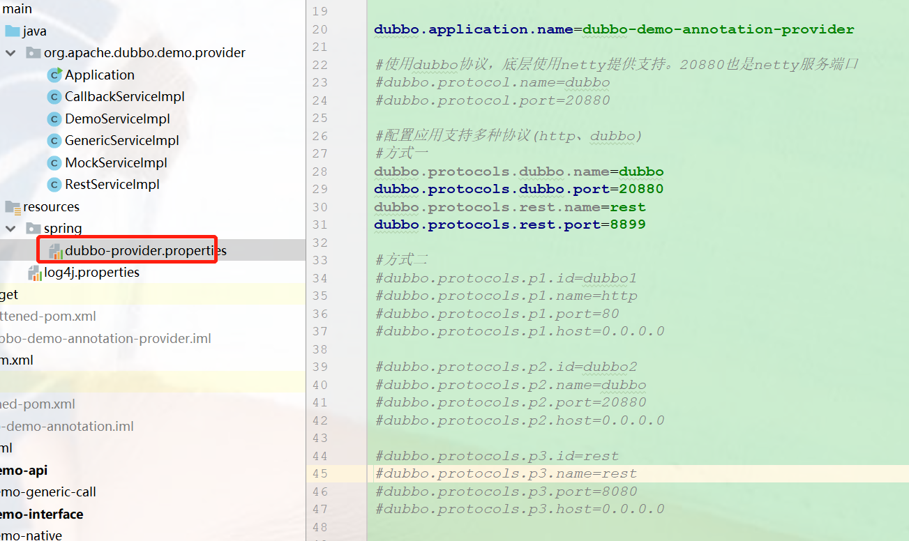Click the dubbo-provider.properties file icon

(54, 251)
